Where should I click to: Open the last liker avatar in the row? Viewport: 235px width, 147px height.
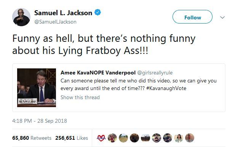[190, 138]
